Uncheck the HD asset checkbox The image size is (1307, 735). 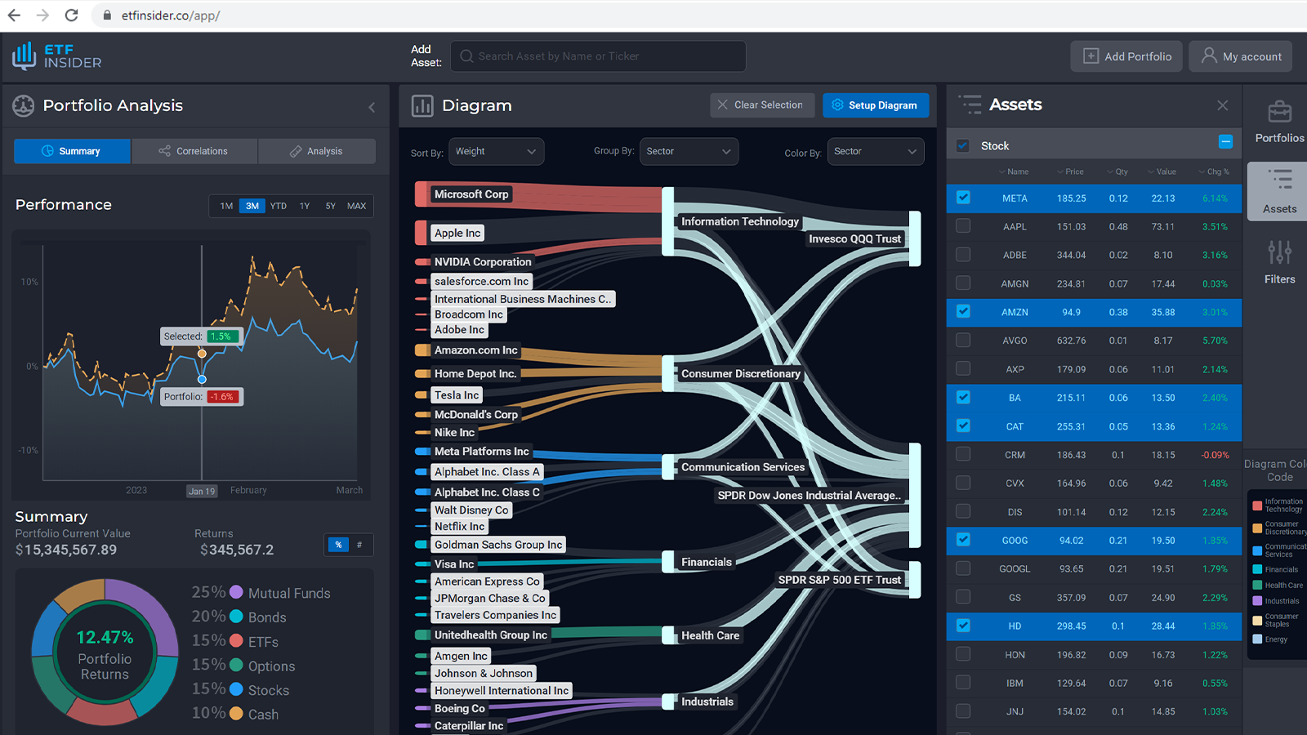(963, 626)
